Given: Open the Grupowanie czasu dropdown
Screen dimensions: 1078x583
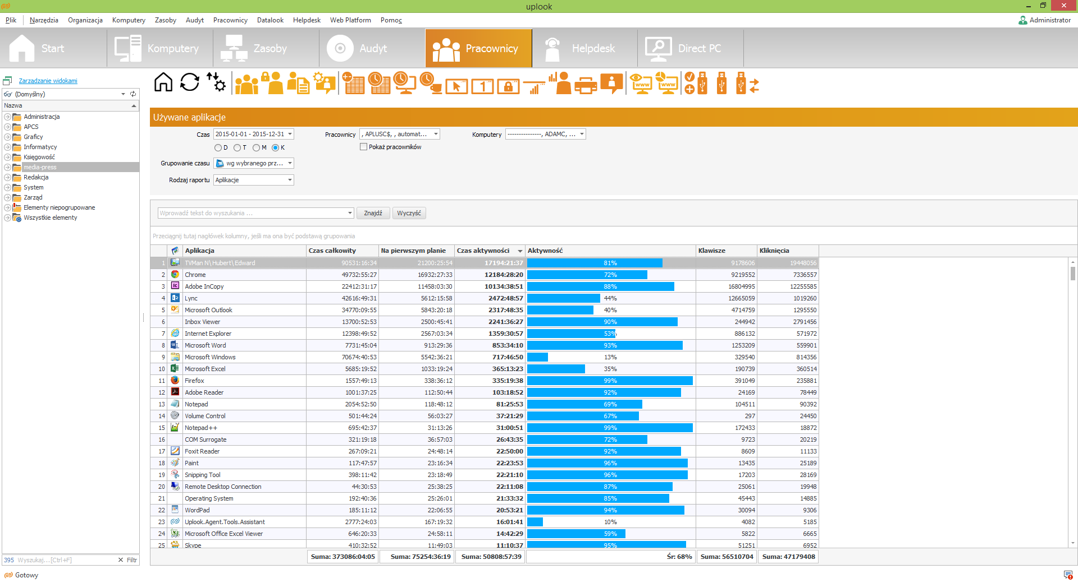Looking at the screenshot, I should click(x=290, y=163).
